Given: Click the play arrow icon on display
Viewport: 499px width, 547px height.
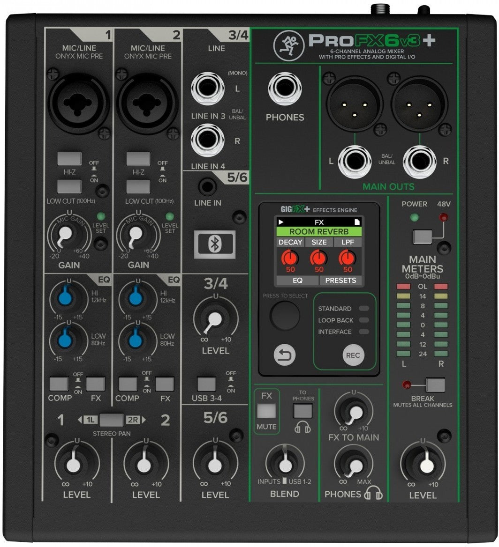Looking at the screenshot, I should click(280, 222).
